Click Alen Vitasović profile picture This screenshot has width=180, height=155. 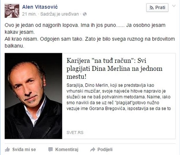point(12,10)
